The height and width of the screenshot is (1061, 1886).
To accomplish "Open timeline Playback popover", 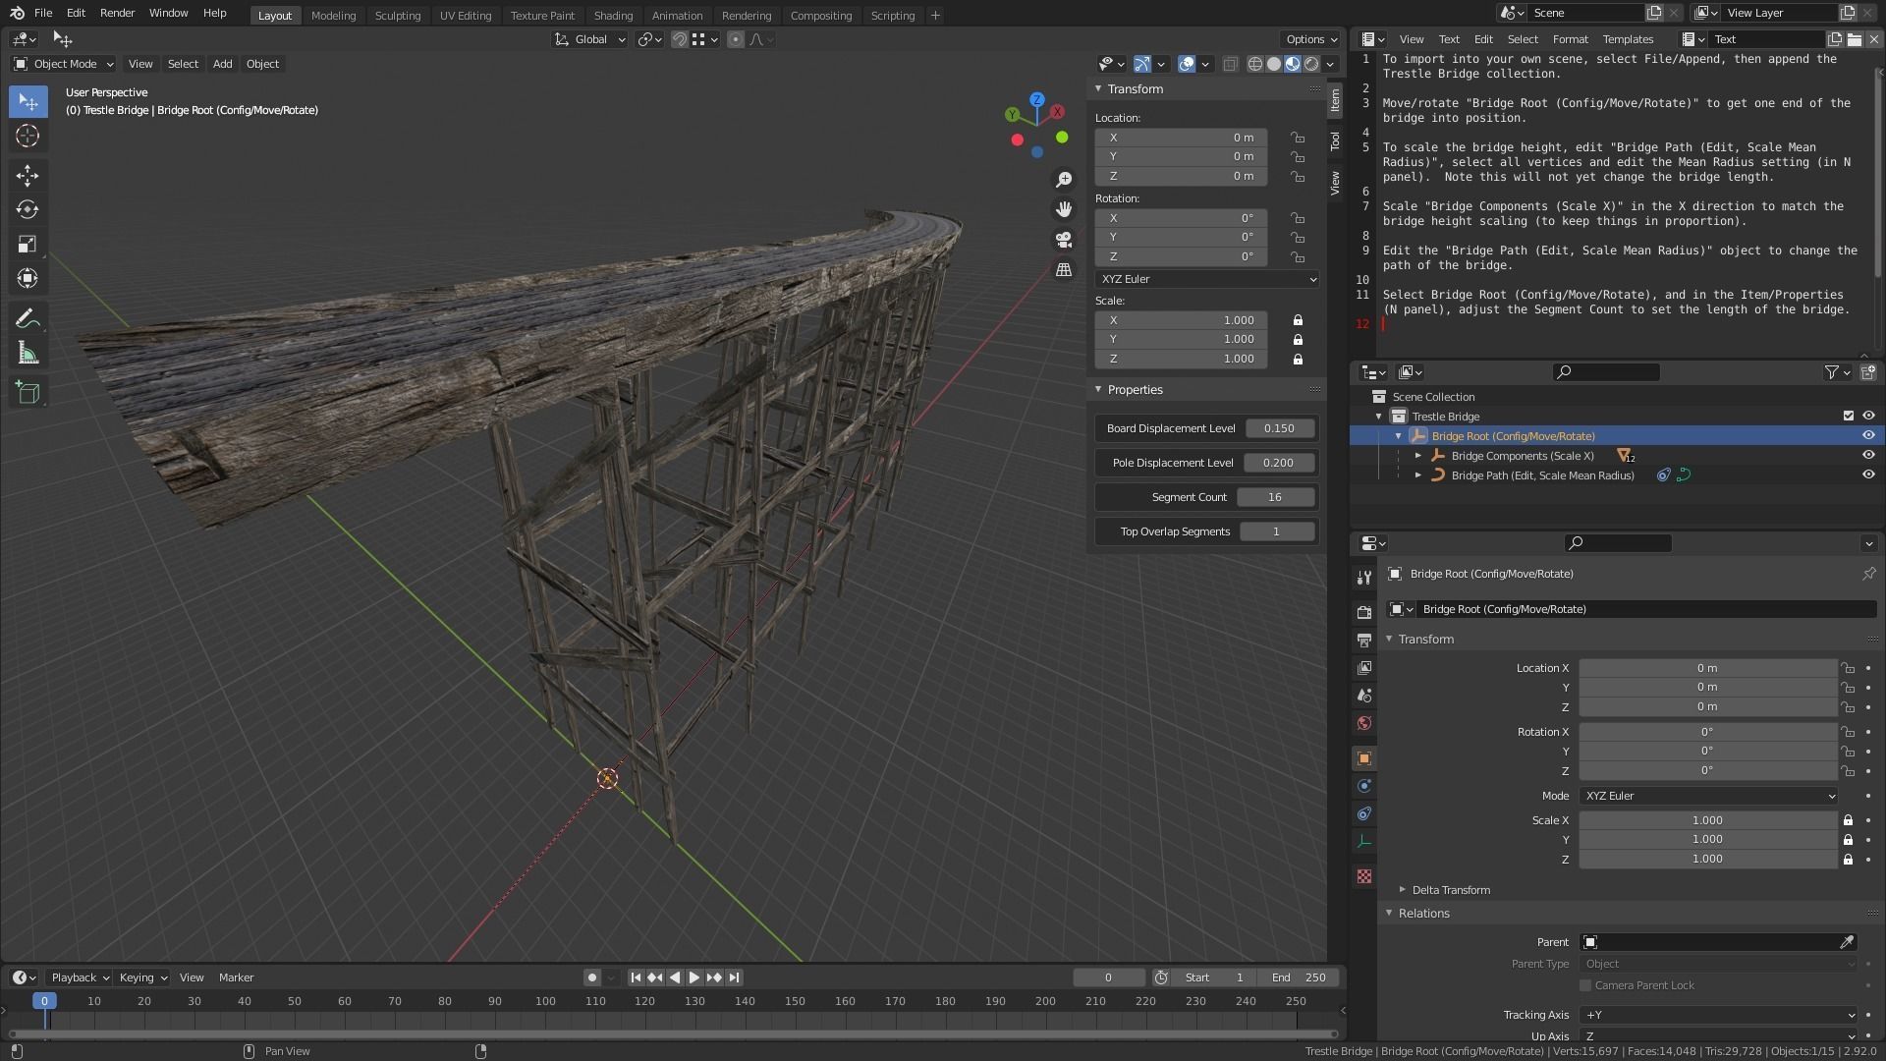I will click(x=80, y=977).
